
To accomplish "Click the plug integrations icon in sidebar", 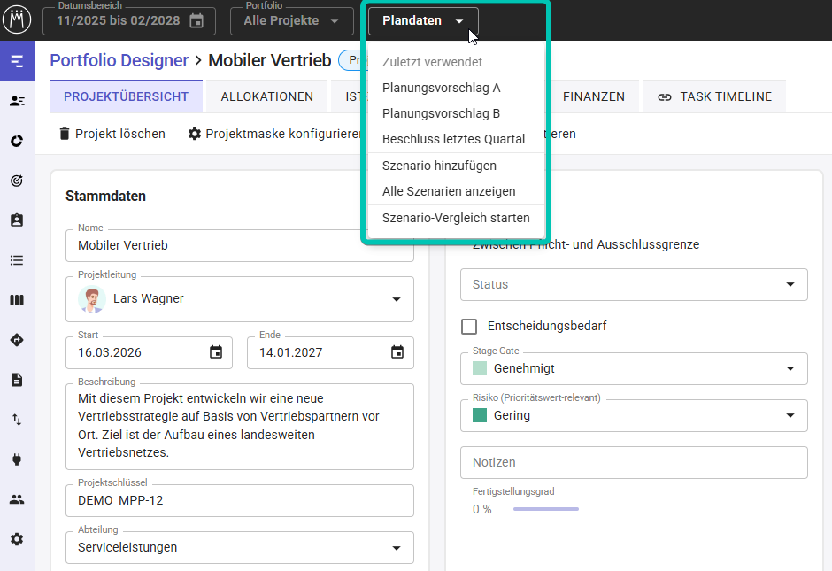I will pyautogui.click(x=17, y=459).
